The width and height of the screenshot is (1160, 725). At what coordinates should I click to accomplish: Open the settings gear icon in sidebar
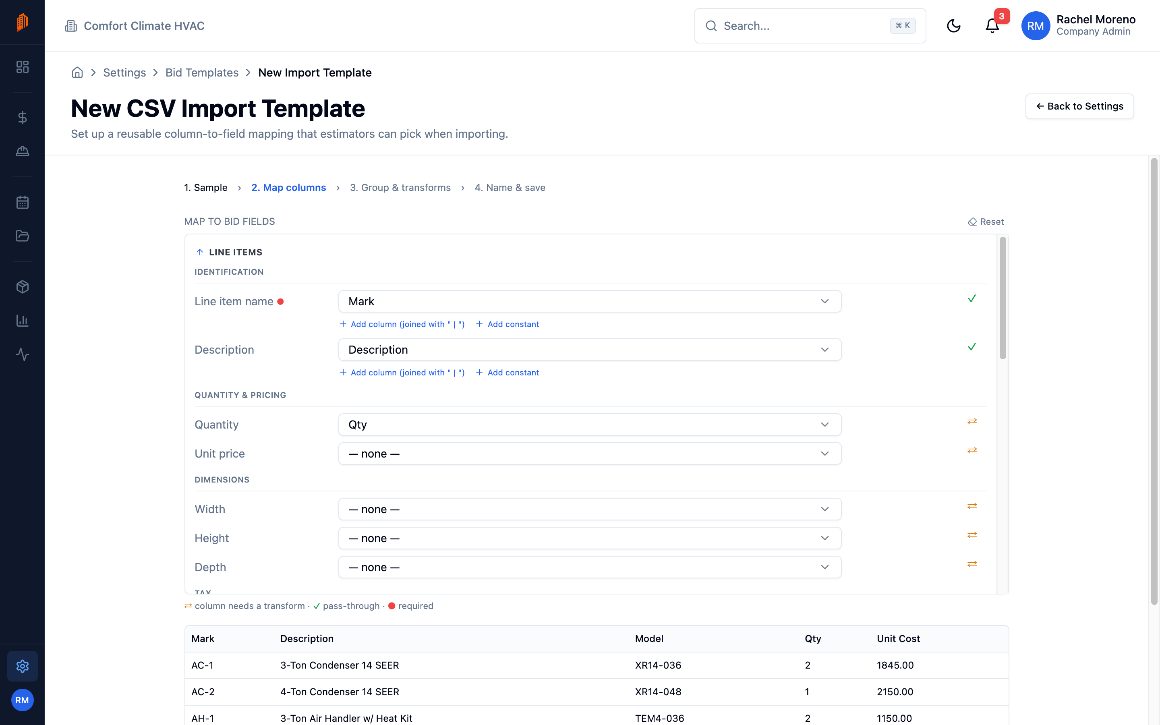click(22, 666)
